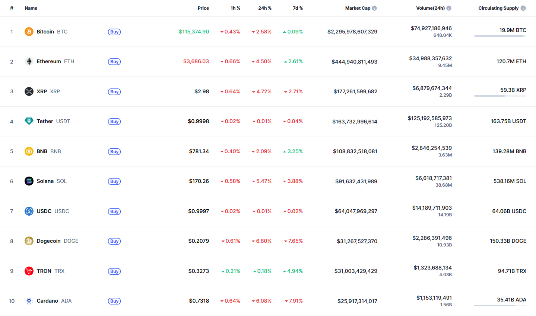Click Buy for Bitcoin
This screenshot has height=316, width=536.
click(x=114, y=32)
